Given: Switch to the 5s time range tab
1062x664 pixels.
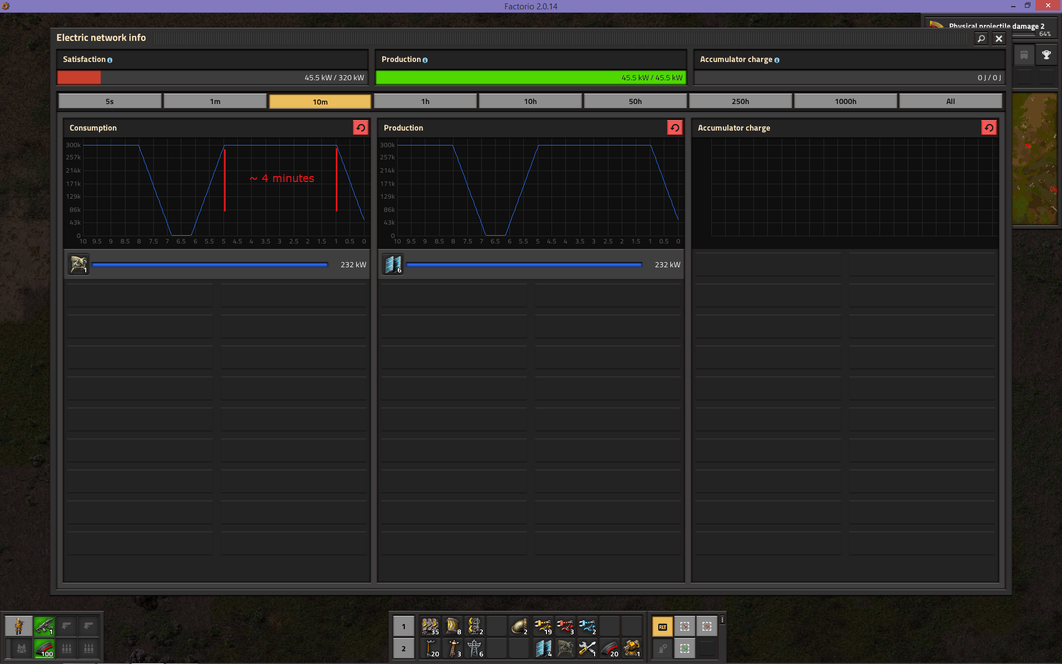Looking at the screenshot, I should [x=110, y=101].
